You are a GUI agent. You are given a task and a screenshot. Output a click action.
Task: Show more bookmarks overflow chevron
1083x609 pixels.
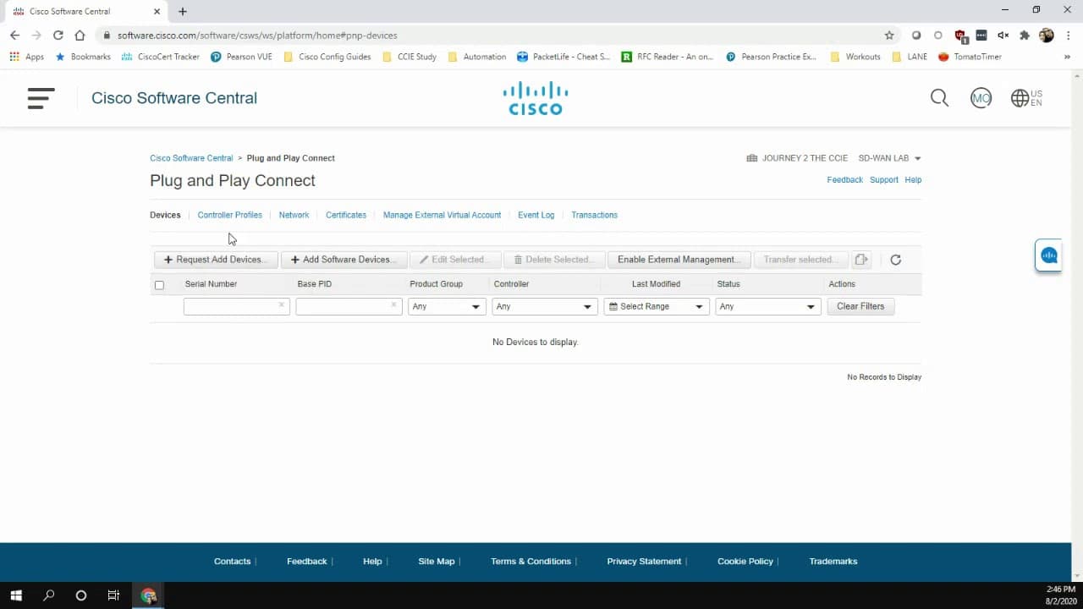click(1067, 57)
